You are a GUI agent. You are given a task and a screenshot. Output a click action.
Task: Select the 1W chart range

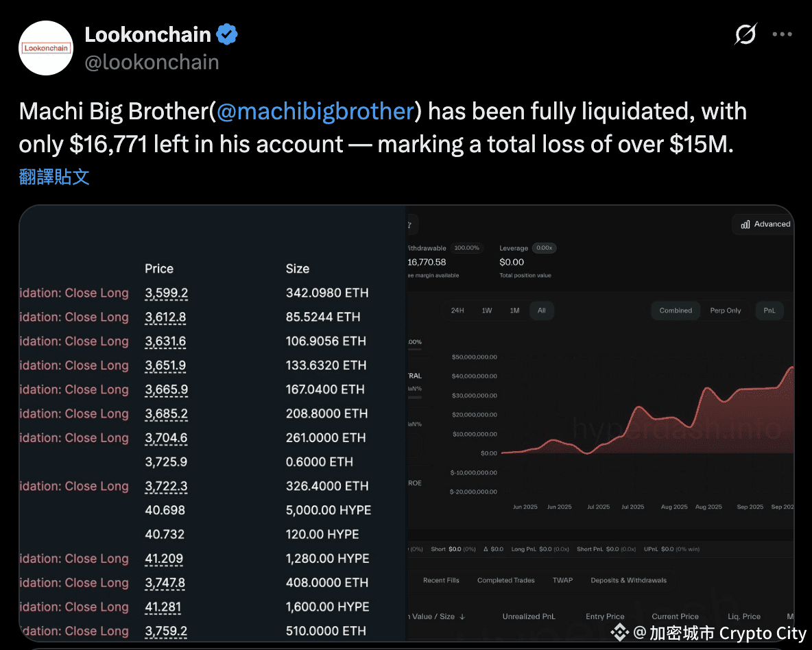487,311
